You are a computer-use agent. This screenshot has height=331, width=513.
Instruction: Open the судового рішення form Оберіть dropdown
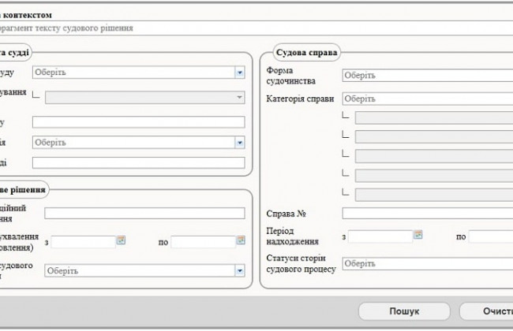tap(239, 270)
